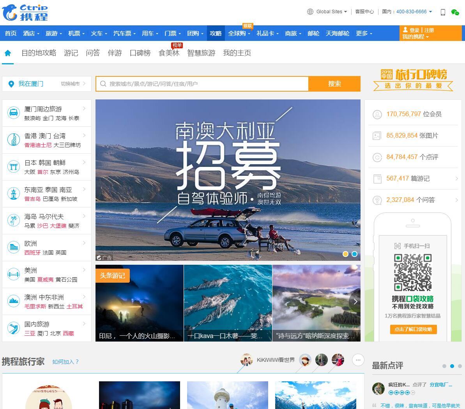
Task: Click the home icon in the sub-navigation
Action: [x=8, y=53]
